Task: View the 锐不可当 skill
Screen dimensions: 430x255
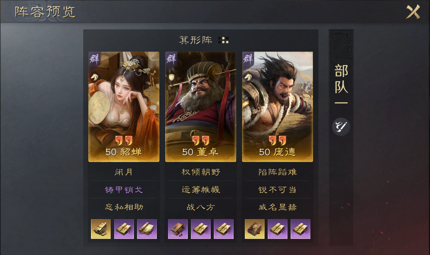Action: [277, 189]
